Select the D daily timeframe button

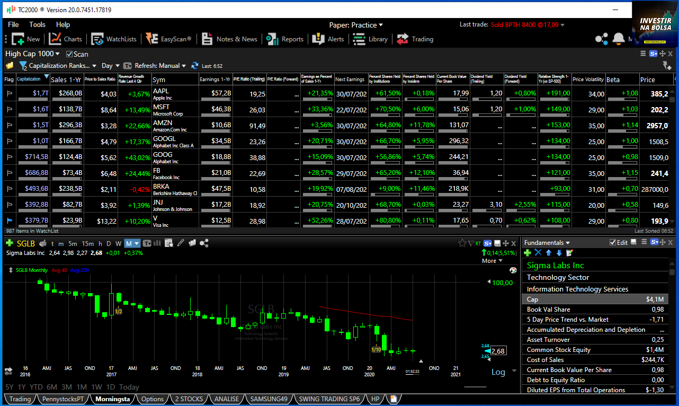pos(109,243)
